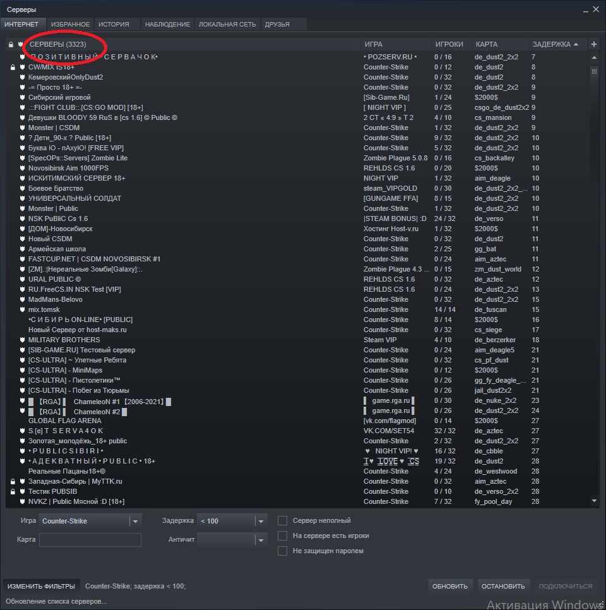This screenshot has width=606, height=610.
Task: Select the ЛОКАЛЬНАЯ СЕТЬ tab
Action: [x=227, y=24]
